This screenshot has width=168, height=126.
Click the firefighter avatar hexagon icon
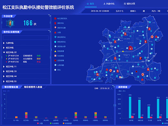(10, 23)
